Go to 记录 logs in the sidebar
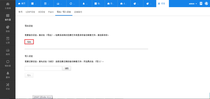The width and height of the screenshot is (210, 99). [8, 40]
